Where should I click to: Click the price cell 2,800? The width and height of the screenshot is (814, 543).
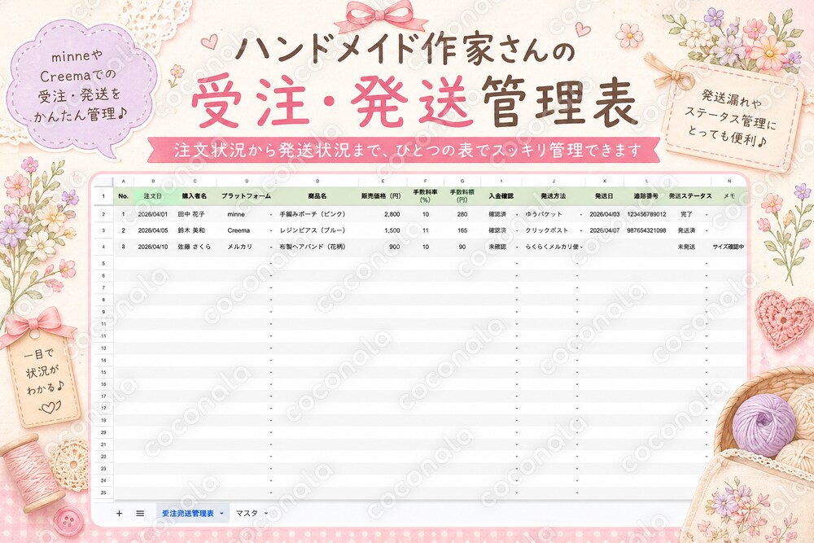(392, 214)
